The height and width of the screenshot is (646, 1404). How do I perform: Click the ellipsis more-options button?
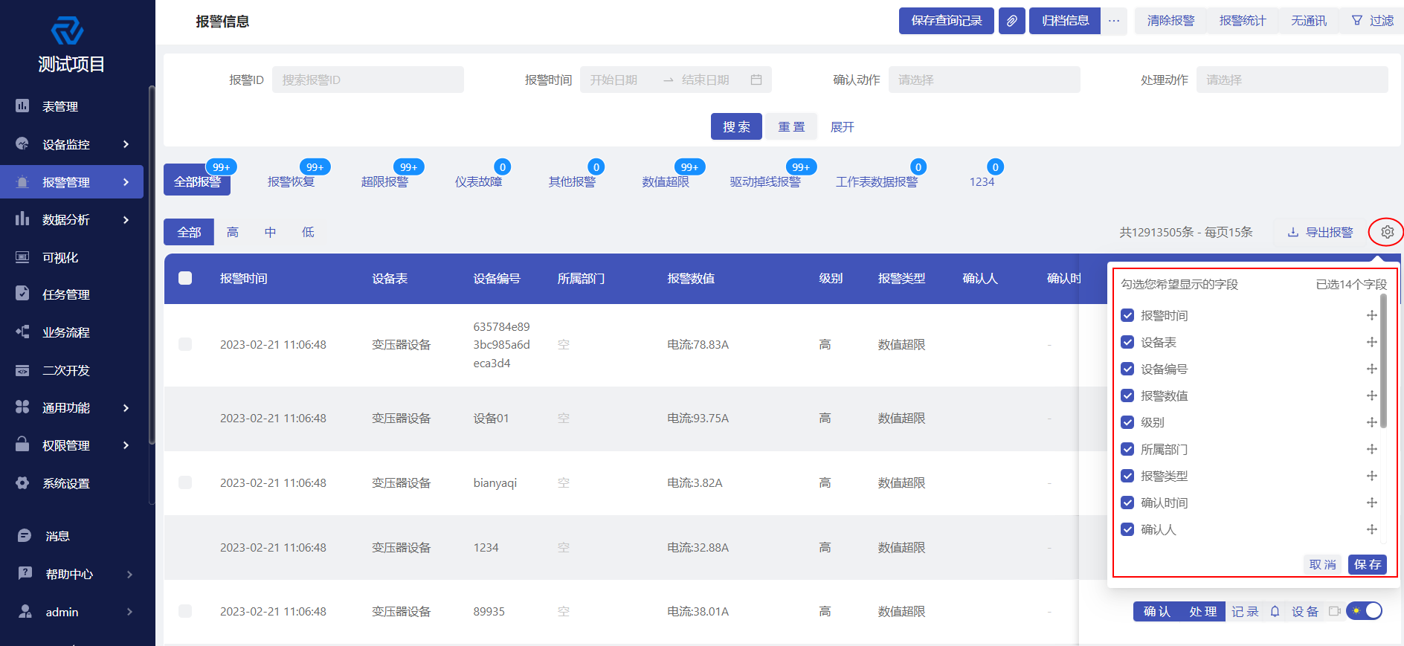(1113, 21)
